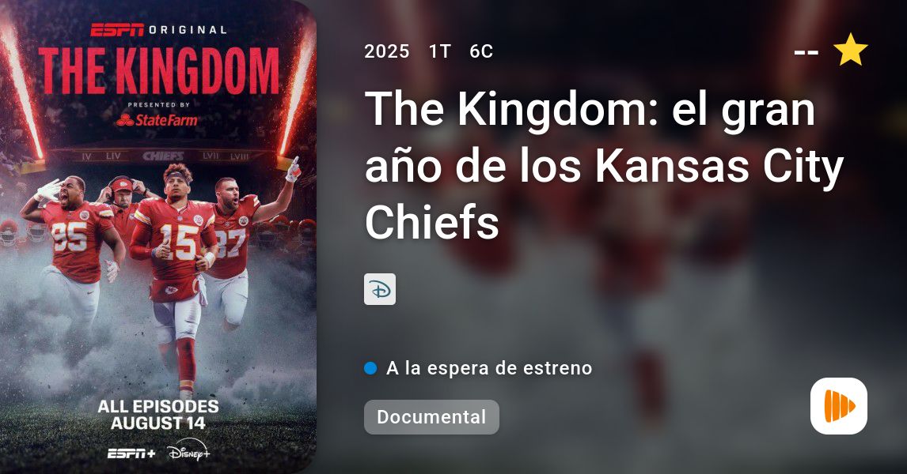Click the orange JustWatch play logo

(839, 406)
